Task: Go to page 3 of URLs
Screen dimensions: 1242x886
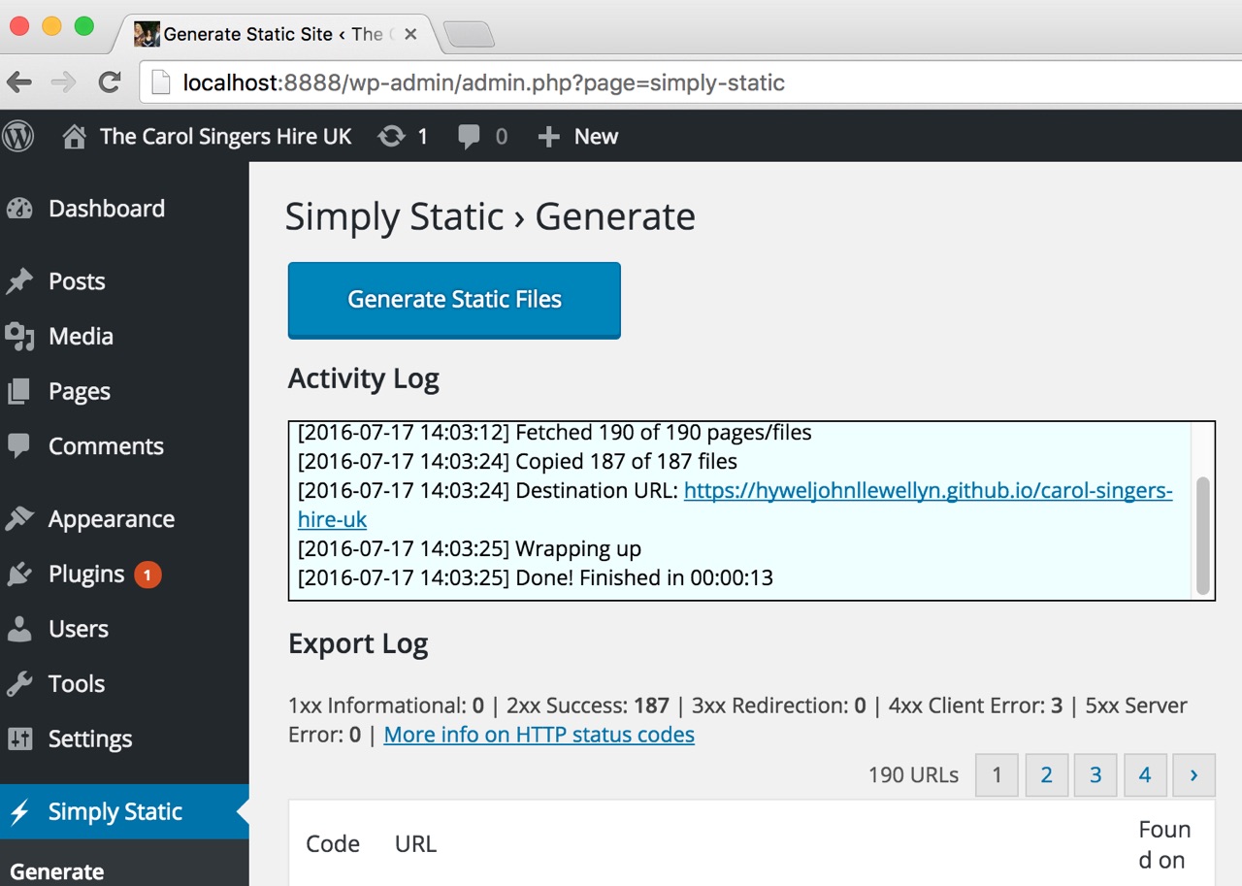Action: pyautogui.click(x=1095, y=775)
